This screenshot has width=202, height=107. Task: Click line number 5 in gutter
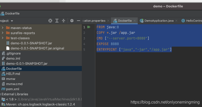point(84,50)
